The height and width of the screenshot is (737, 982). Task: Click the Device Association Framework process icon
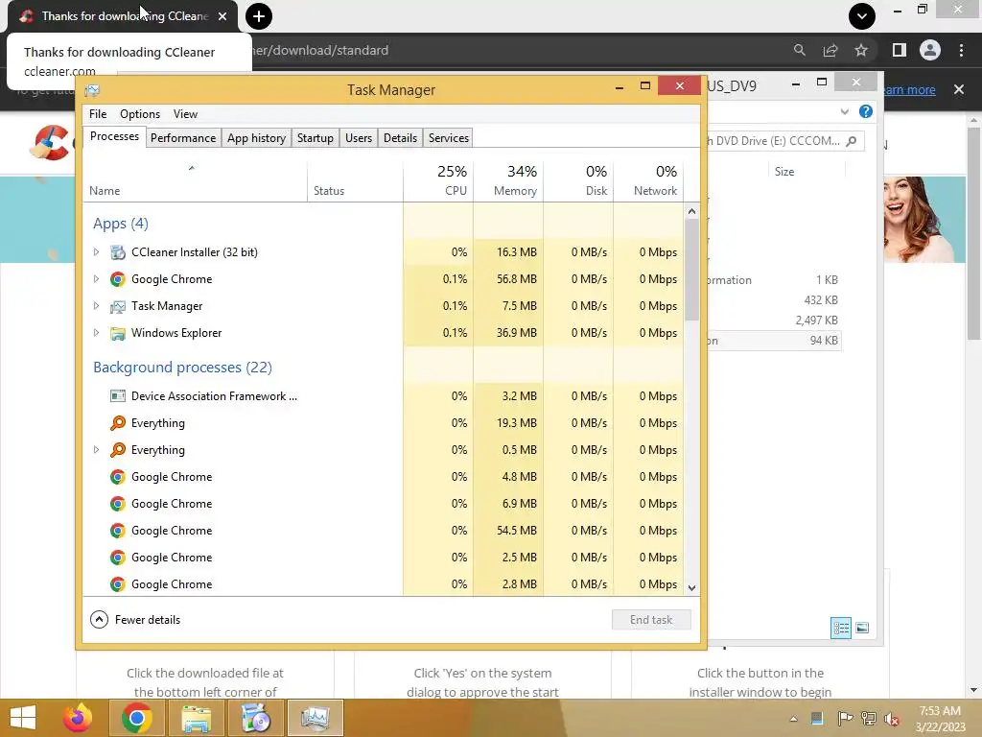click(118, 396)
